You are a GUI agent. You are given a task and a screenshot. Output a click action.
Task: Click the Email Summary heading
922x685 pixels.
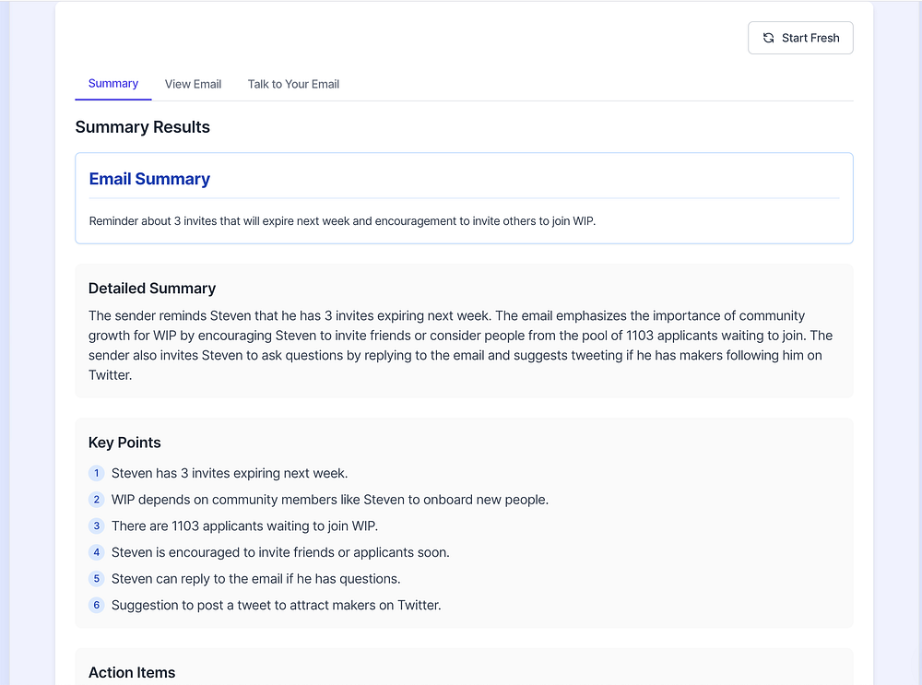pos(149,179)
